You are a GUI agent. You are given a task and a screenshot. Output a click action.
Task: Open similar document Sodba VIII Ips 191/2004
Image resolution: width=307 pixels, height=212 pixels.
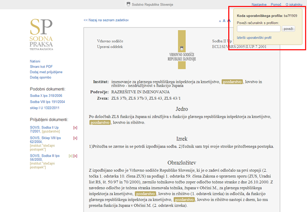click(47, 102)
